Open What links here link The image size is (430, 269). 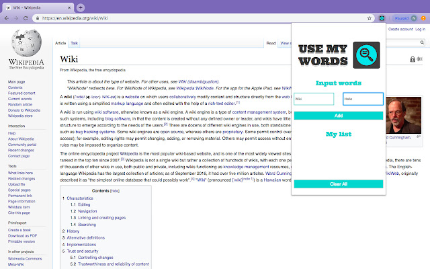click(x=20, y=173)
